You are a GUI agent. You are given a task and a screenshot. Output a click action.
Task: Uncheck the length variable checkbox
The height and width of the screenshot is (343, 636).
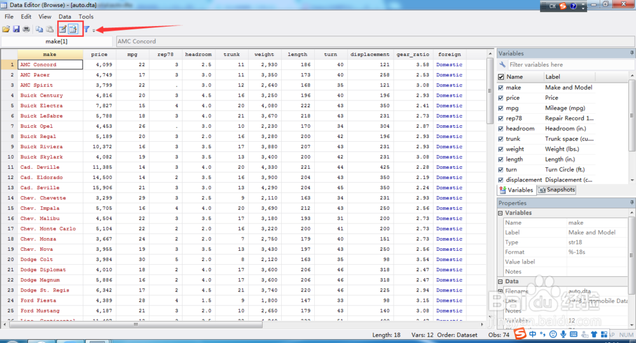(x=501, y=160)
